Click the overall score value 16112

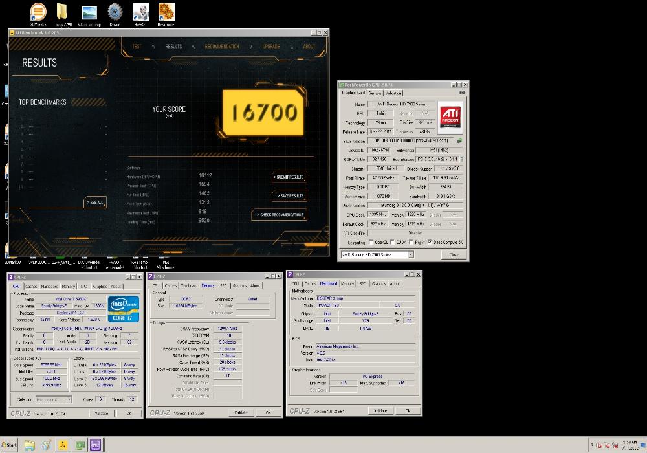(x=205, y=175)
